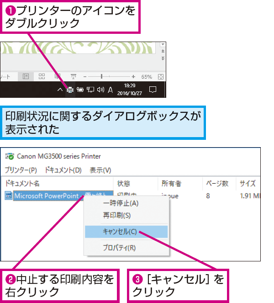Select the Microsoft PowerPoint print job
This screenshot has height=303, width=274.
[63, 196]
